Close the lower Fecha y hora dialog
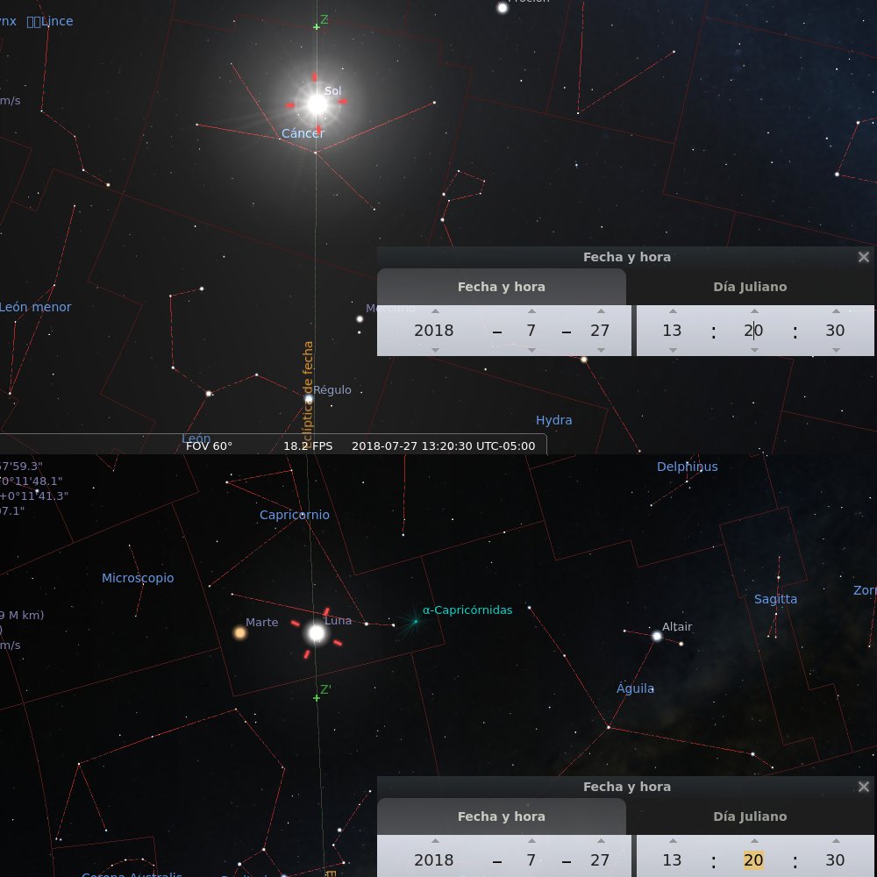877x877 pixels. (x=864, y=787)
